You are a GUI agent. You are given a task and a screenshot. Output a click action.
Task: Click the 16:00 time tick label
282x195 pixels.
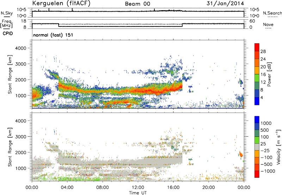click(173, 188)
